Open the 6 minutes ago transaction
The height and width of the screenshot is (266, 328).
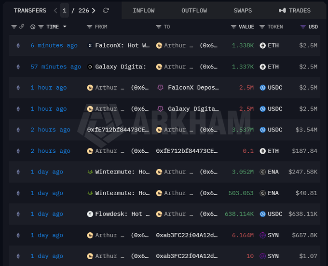click(54, 46)
